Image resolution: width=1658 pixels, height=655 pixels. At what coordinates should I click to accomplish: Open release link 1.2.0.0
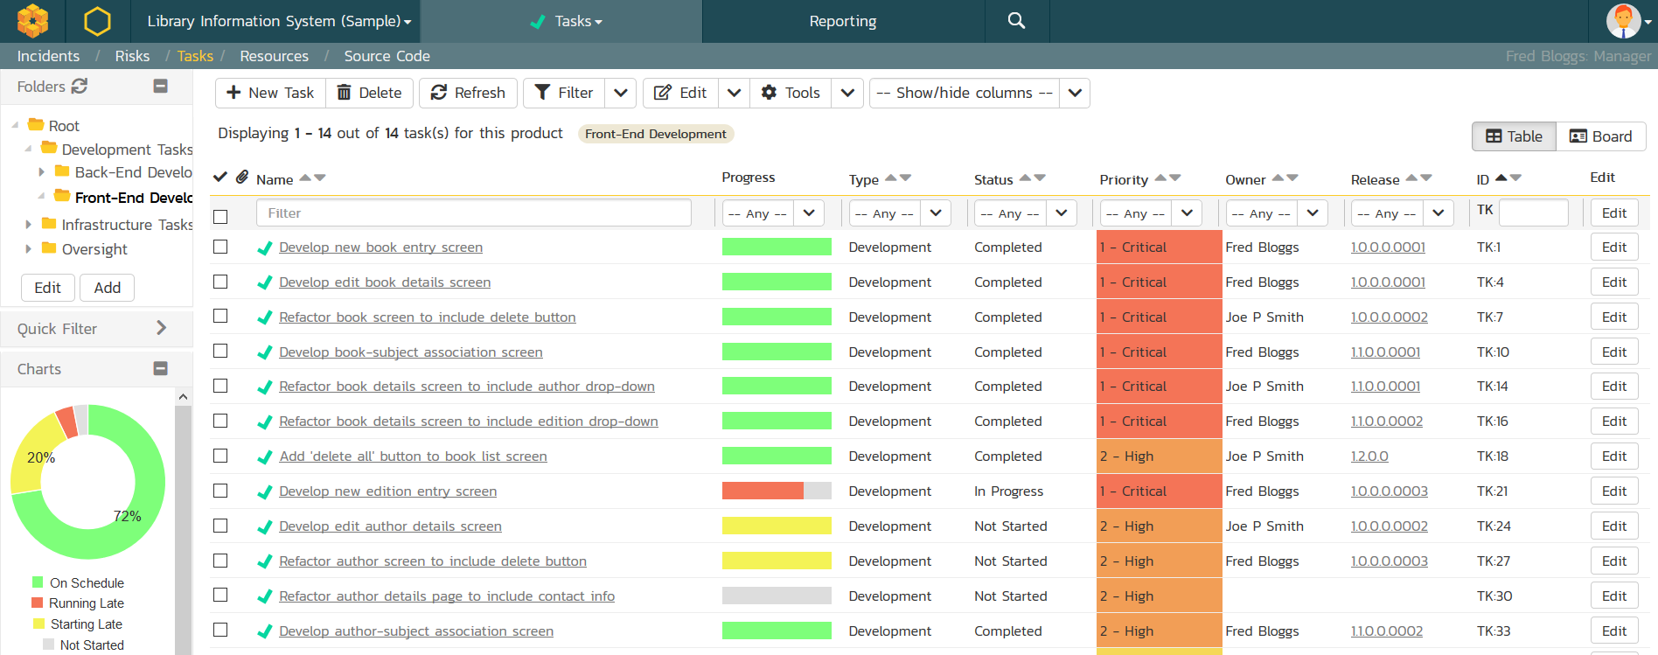point(1369,456)
